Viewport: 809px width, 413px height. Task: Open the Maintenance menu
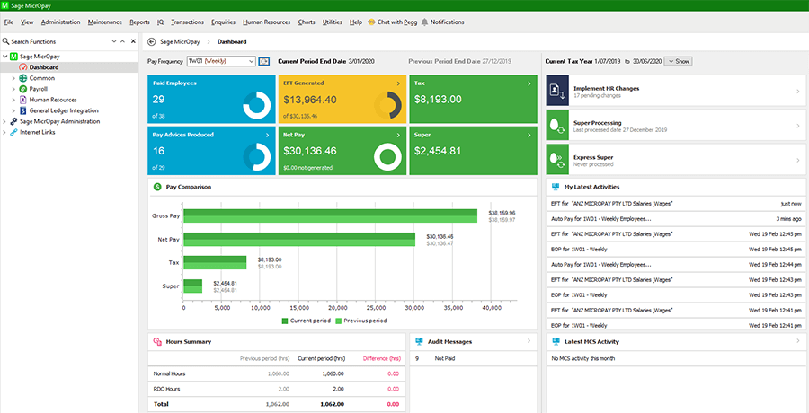105,22
